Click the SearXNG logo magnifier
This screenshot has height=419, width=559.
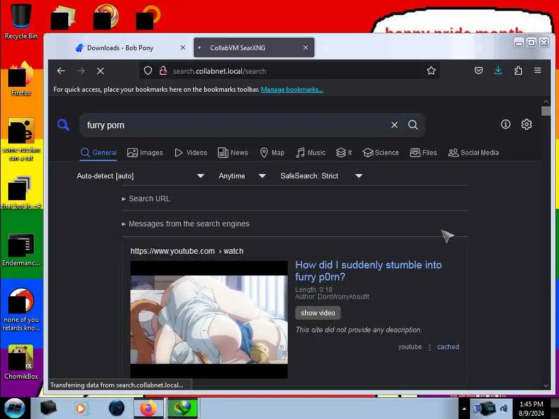tap(63, 125)
